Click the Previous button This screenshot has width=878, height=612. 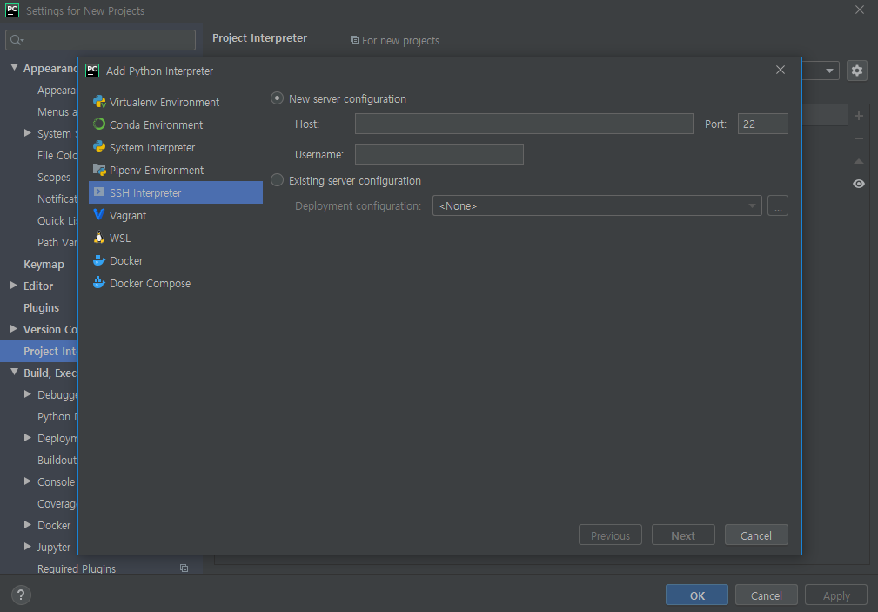[x=610, y=535]
